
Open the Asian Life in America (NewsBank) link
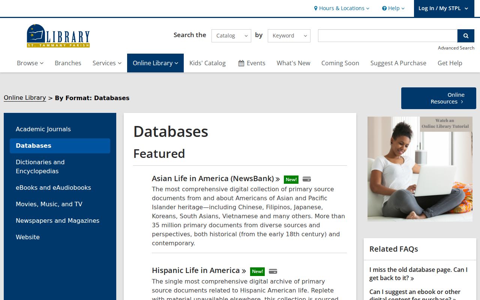coord(216,178)
